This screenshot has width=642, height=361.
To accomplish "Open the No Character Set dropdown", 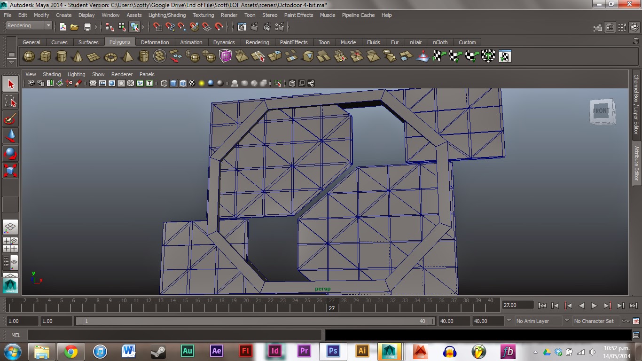I will (594, 321).
